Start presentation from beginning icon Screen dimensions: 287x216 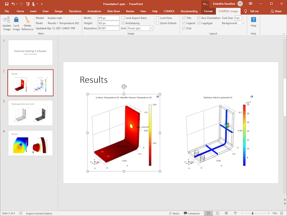27,4
